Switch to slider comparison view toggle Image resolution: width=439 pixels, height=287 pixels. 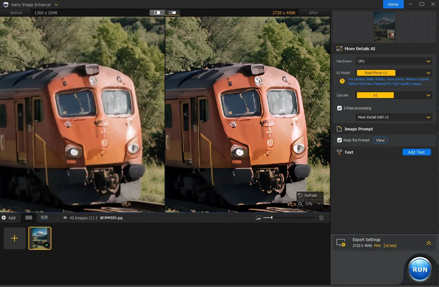point(172,12)
